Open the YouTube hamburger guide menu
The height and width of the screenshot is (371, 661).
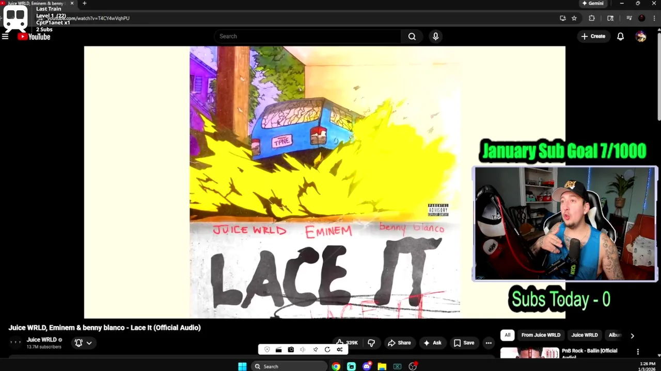5,37
